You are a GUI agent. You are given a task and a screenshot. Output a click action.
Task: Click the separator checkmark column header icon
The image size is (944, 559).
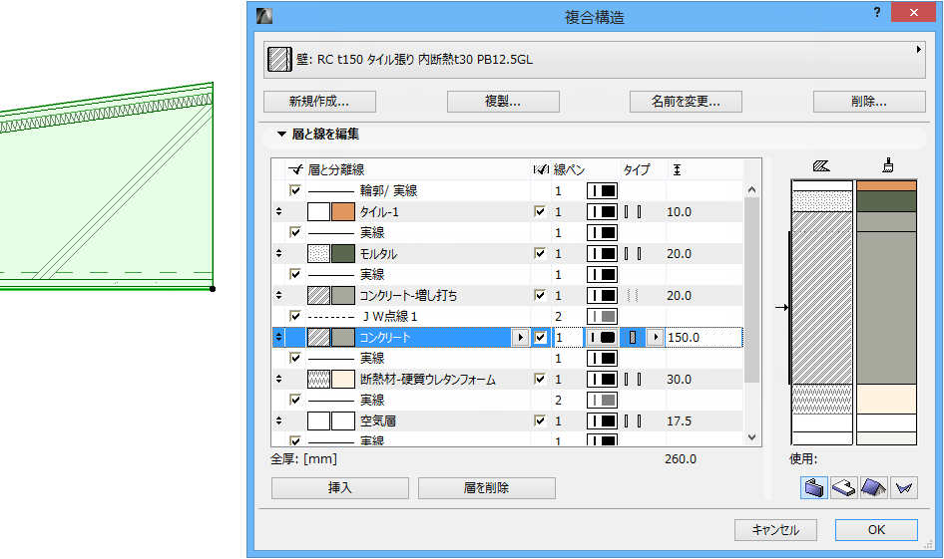[295, 169]
